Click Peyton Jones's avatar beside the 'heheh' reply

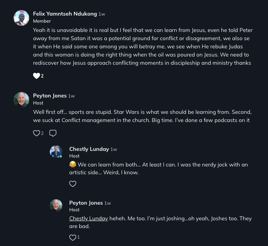pyautogui.click(x=56, y=205)
